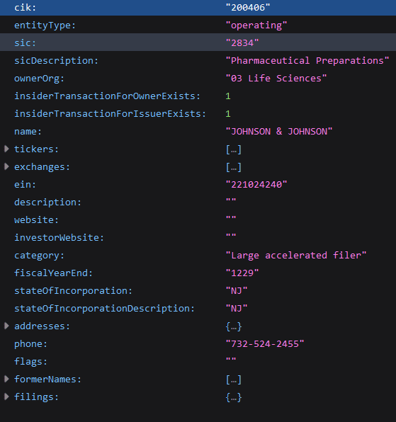Click the empty string value of website

(x=231, y=218)
